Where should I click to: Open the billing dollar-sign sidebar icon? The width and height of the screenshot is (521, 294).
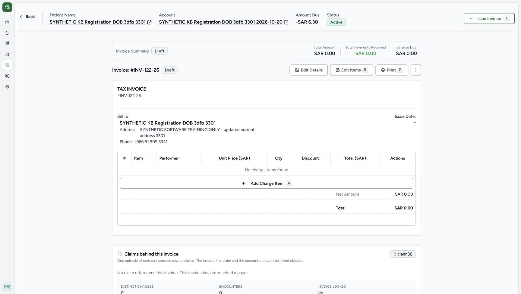click(7, 76)
